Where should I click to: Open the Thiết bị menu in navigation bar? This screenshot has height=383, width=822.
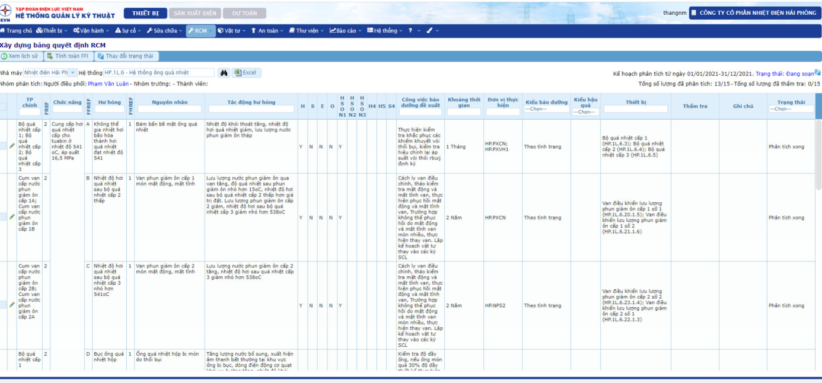tap(52, 31)
